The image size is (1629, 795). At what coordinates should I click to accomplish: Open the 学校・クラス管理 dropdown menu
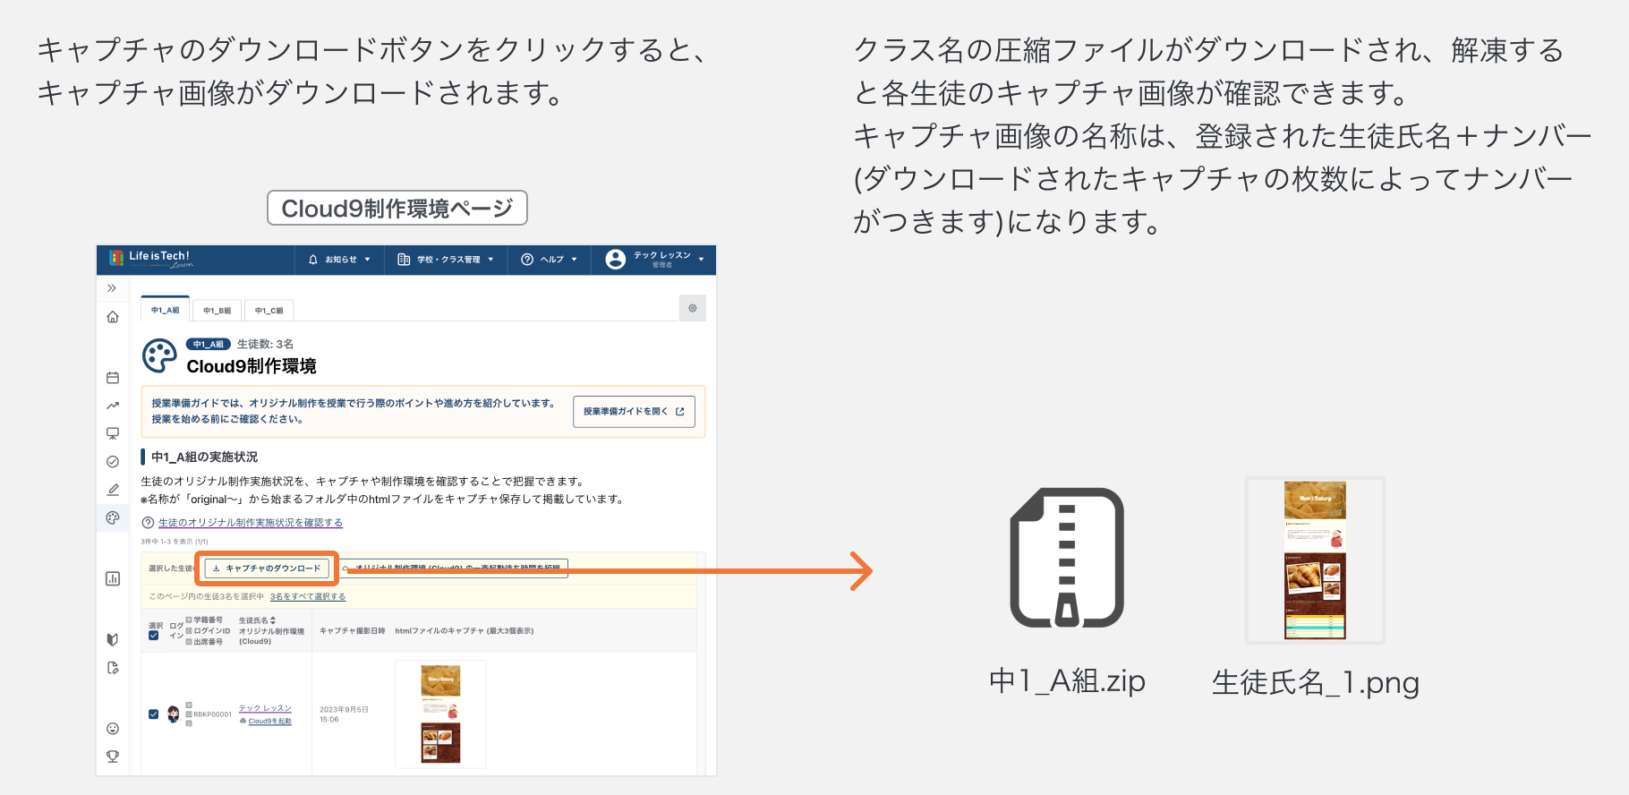click(x=445, y=260)
